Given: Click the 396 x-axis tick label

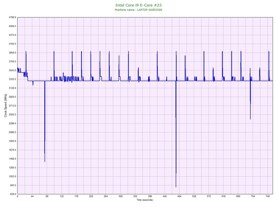Looking at the screenshot, I should pos(150,196).
